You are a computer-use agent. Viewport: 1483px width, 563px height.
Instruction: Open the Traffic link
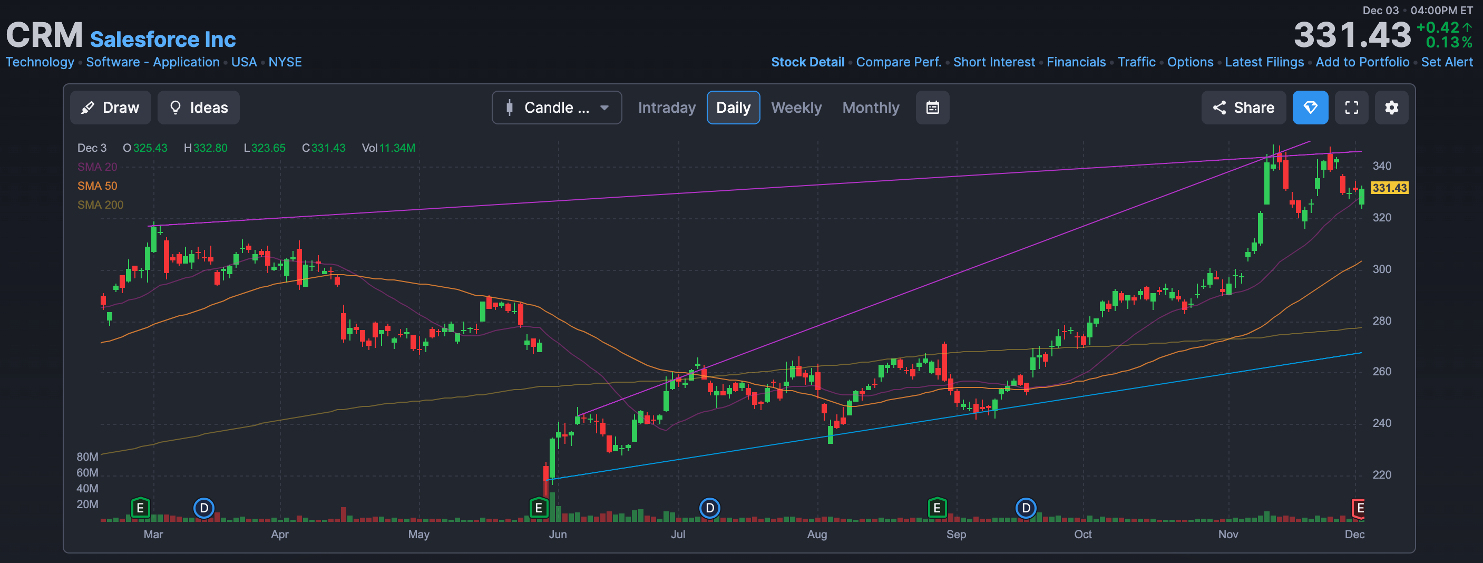1136,62
